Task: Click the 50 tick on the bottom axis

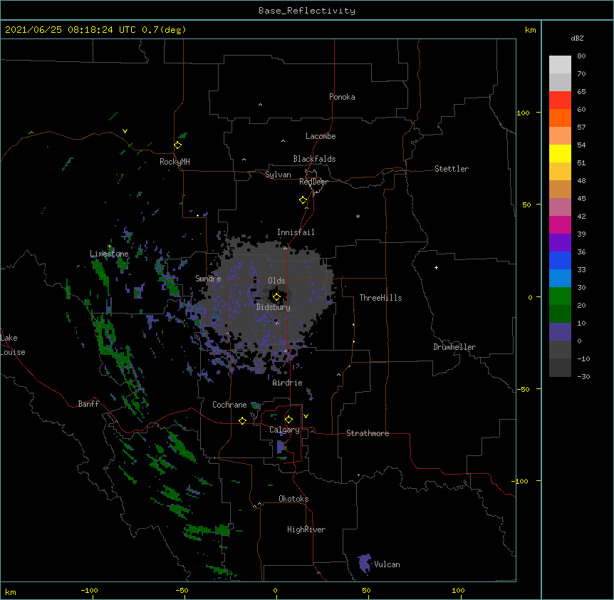Action: tap(366, 590)
